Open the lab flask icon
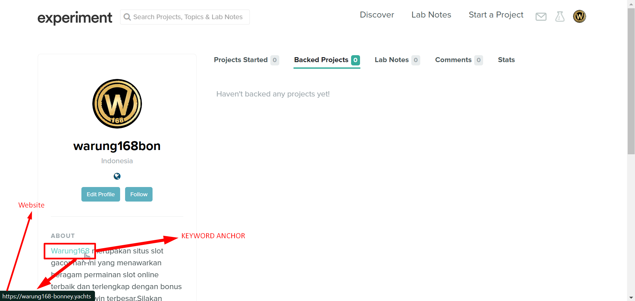The height and width of the screenshot is (301, 635). point(560,17)
